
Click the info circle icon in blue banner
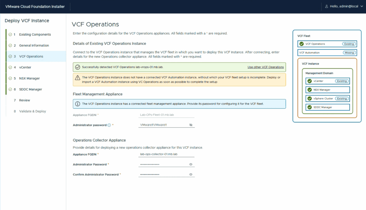[x=78, y=104]
